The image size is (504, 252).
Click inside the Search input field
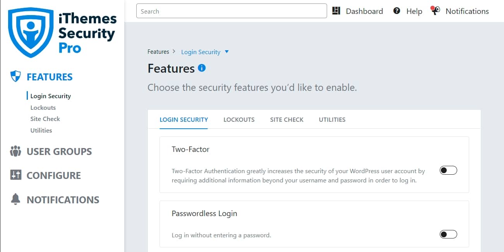(231, 11)
